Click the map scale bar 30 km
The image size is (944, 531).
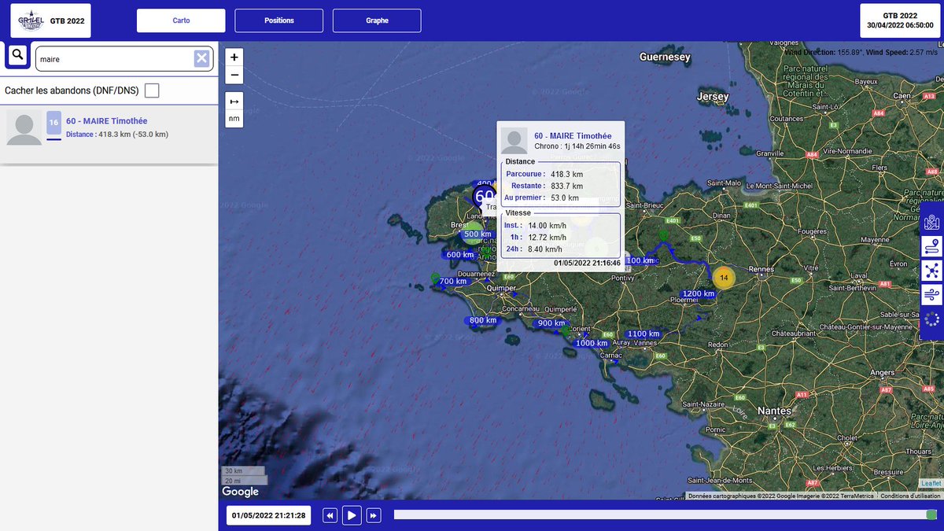click(x=243, y=470)
